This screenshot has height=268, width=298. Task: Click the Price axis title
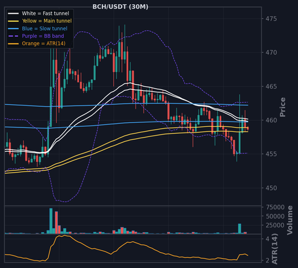(283, 107)
